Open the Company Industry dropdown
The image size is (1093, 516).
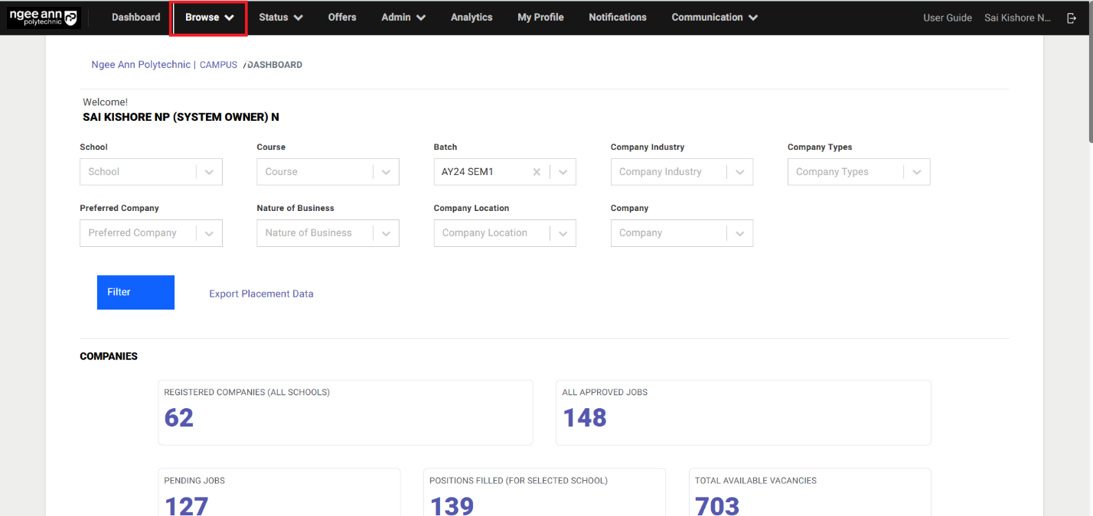[681, 172]
